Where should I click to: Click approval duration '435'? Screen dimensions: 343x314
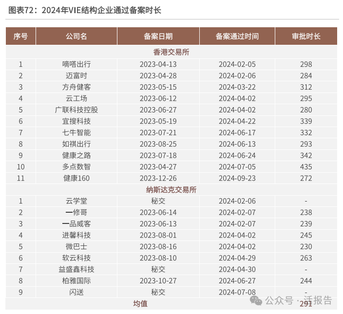pyautogui.click(x=306, y=166)
